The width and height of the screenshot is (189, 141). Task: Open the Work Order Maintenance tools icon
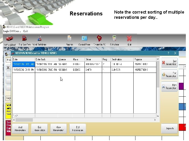tap(39, 38)
